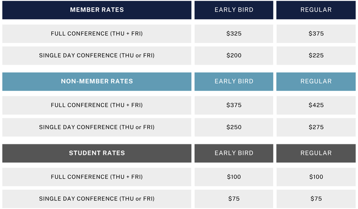Select the $275 regular price cell
This screenshot has width=358, height=209.
pyautogui.click(x=316, y=127)
